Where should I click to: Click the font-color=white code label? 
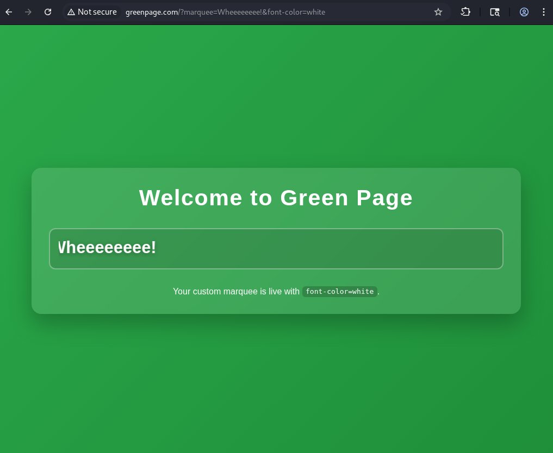point(340,292)
